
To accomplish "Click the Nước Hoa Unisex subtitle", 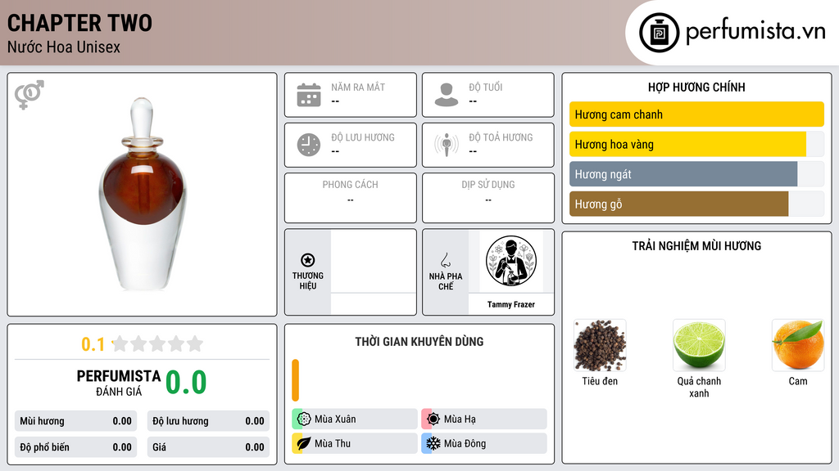I will (x=64, y=47).
